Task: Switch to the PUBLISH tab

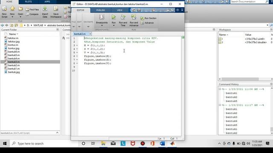Action: [101, 10]
